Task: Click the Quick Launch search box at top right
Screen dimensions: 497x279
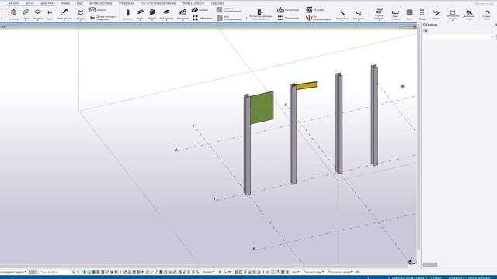Action: coord(485,3)
